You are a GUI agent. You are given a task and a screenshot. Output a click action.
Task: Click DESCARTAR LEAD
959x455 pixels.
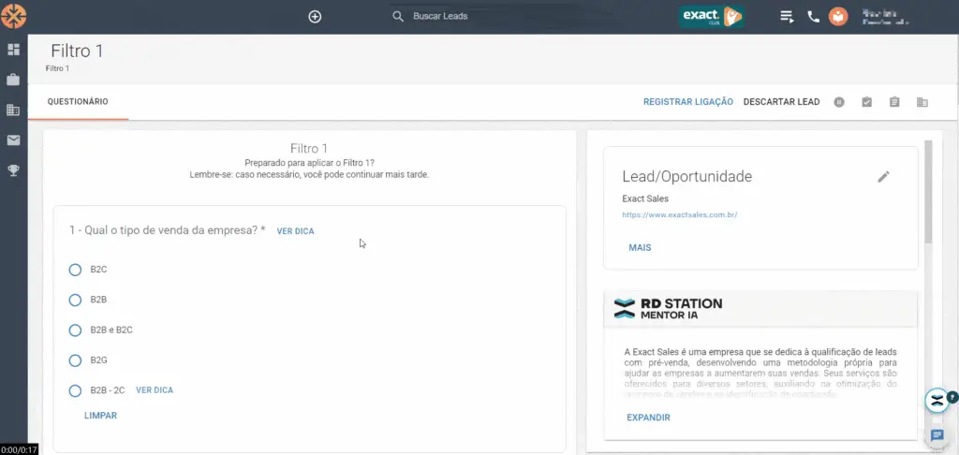pyautogui.click(x=780, y=102)
